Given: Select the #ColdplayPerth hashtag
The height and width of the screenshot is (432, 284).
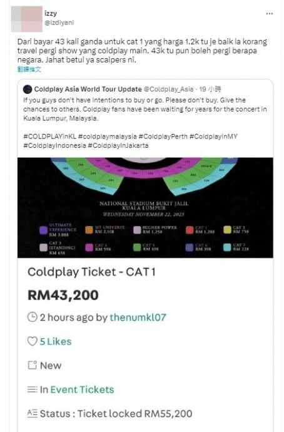Looking at the screenshot, I should click(163, 136).
